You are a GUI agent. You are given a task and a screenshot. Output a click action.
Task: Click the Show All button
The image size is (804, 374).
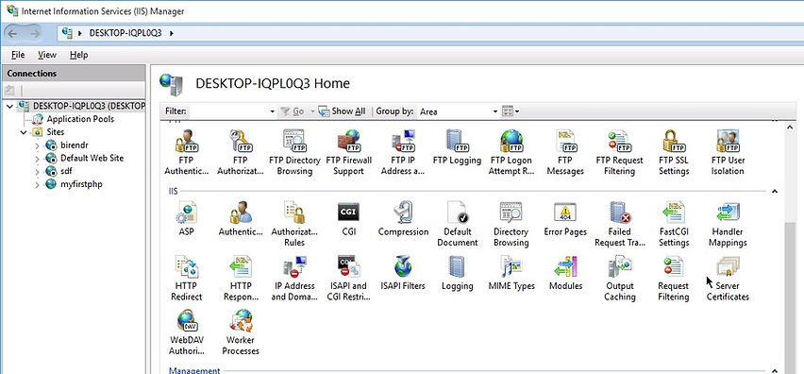342,111
